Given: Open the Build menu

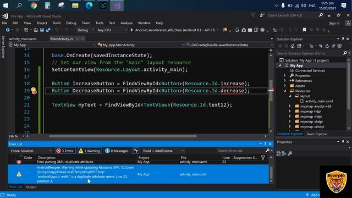Looking at the screenshot, I should pyautogui.click(x=56, y=23).
